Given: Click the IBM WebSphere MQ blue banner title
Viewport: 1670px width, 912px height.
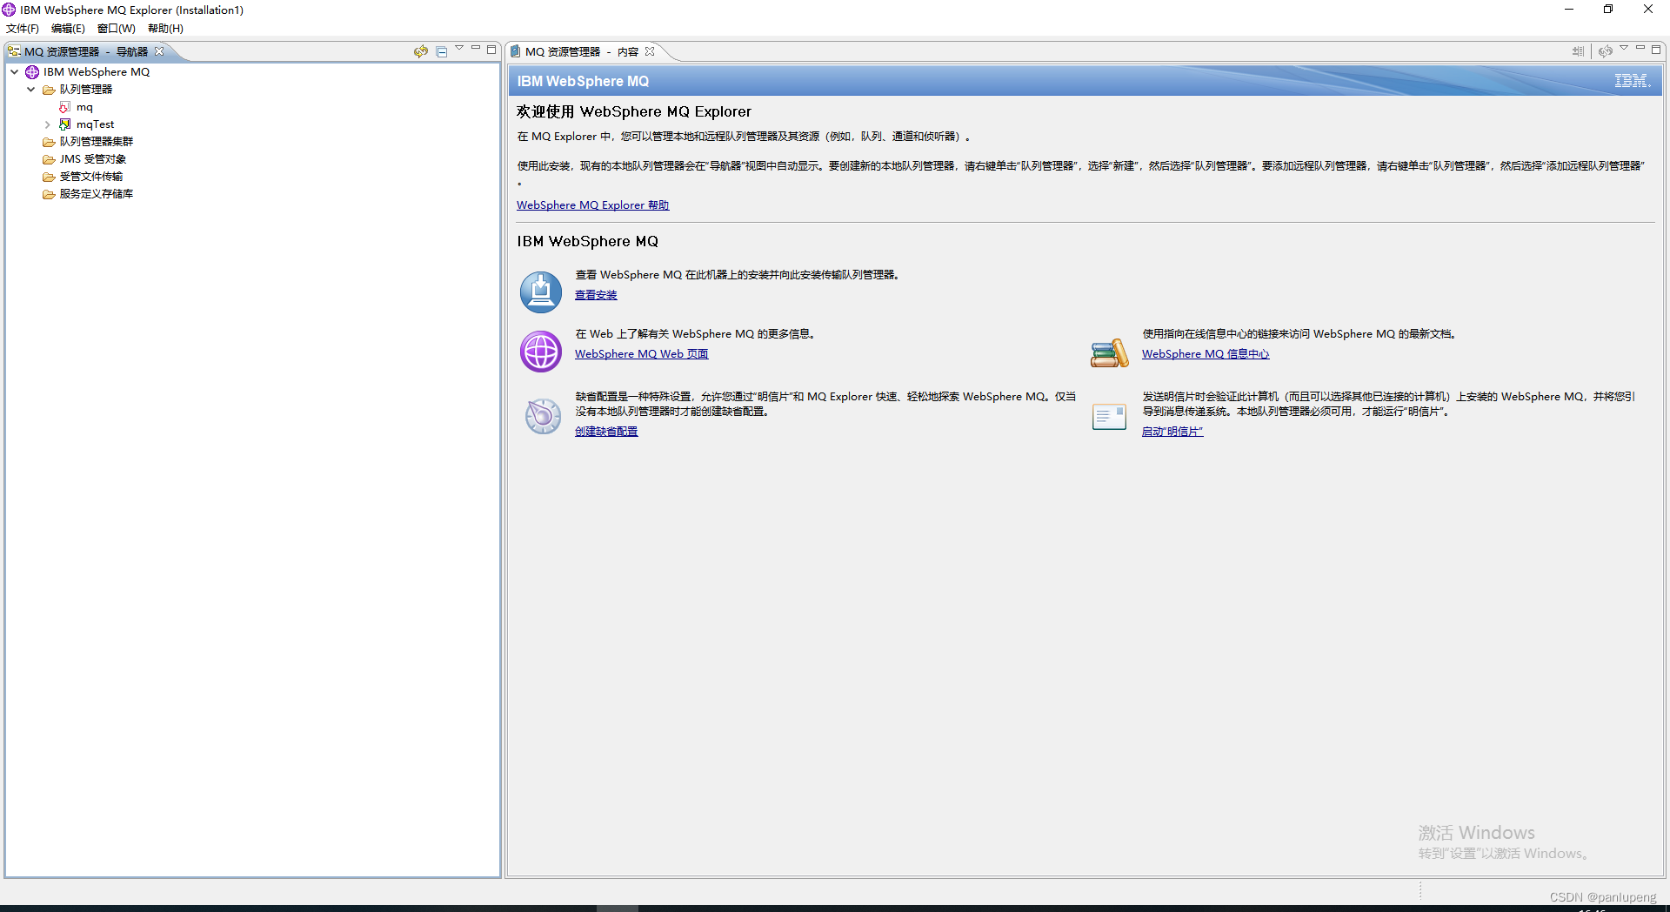Looking at the screenshot, I should (583, 81).
